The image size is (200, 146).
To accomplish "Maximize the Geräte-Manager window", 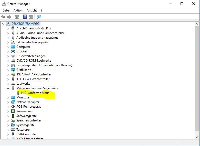I will [x=182, y=4].
